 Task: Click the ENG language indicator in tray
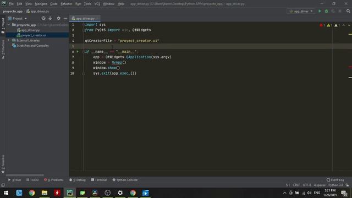tap(317, 193)
